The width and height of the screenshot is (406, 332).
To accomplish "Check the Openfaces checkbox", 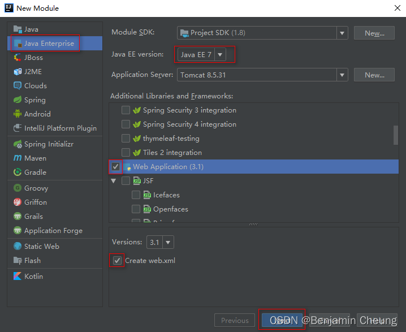I will tap(136, 209).
